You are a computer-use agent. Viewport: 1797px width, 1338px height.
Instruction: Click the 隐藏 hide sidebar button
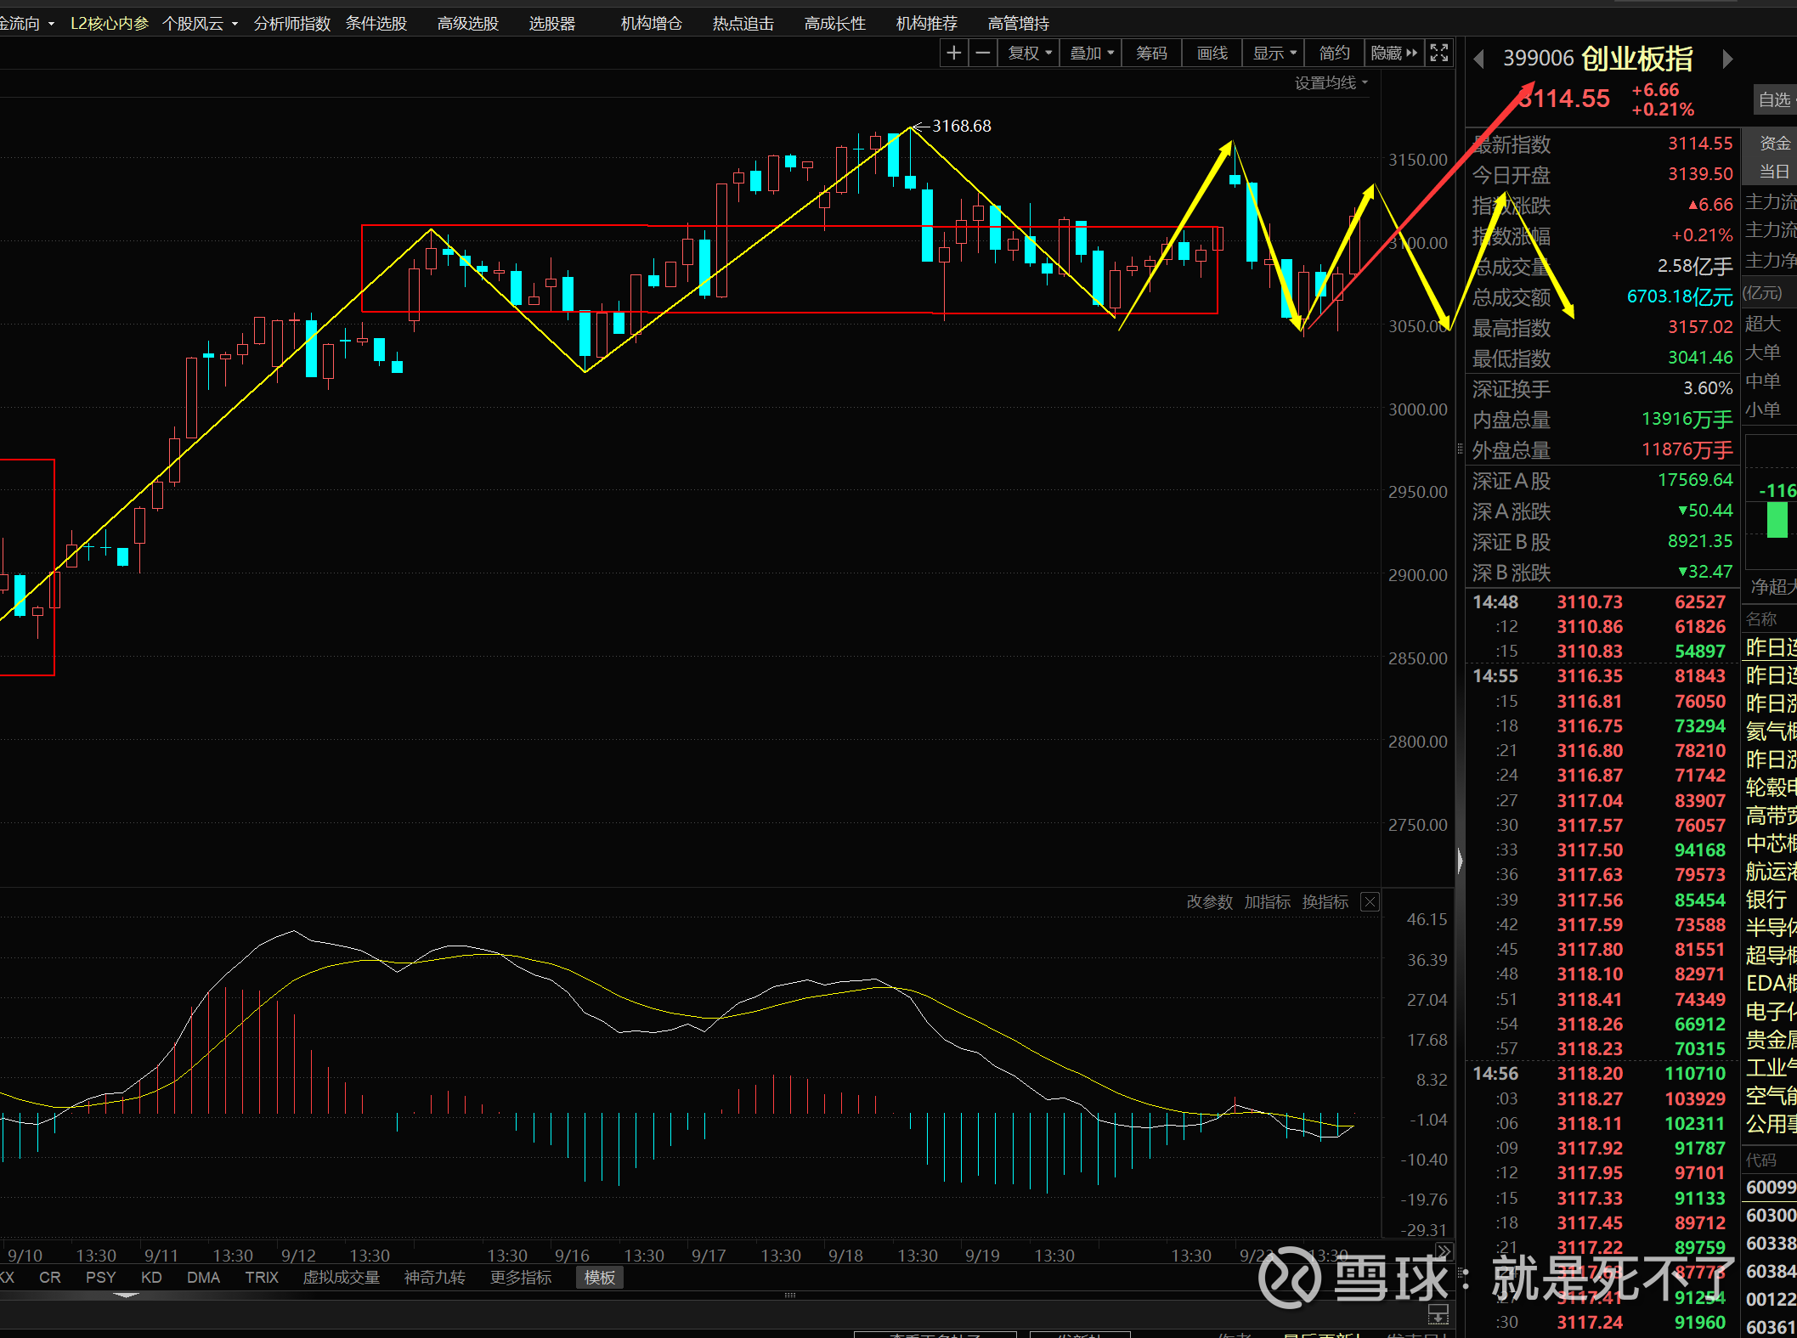pos(1393,54)
